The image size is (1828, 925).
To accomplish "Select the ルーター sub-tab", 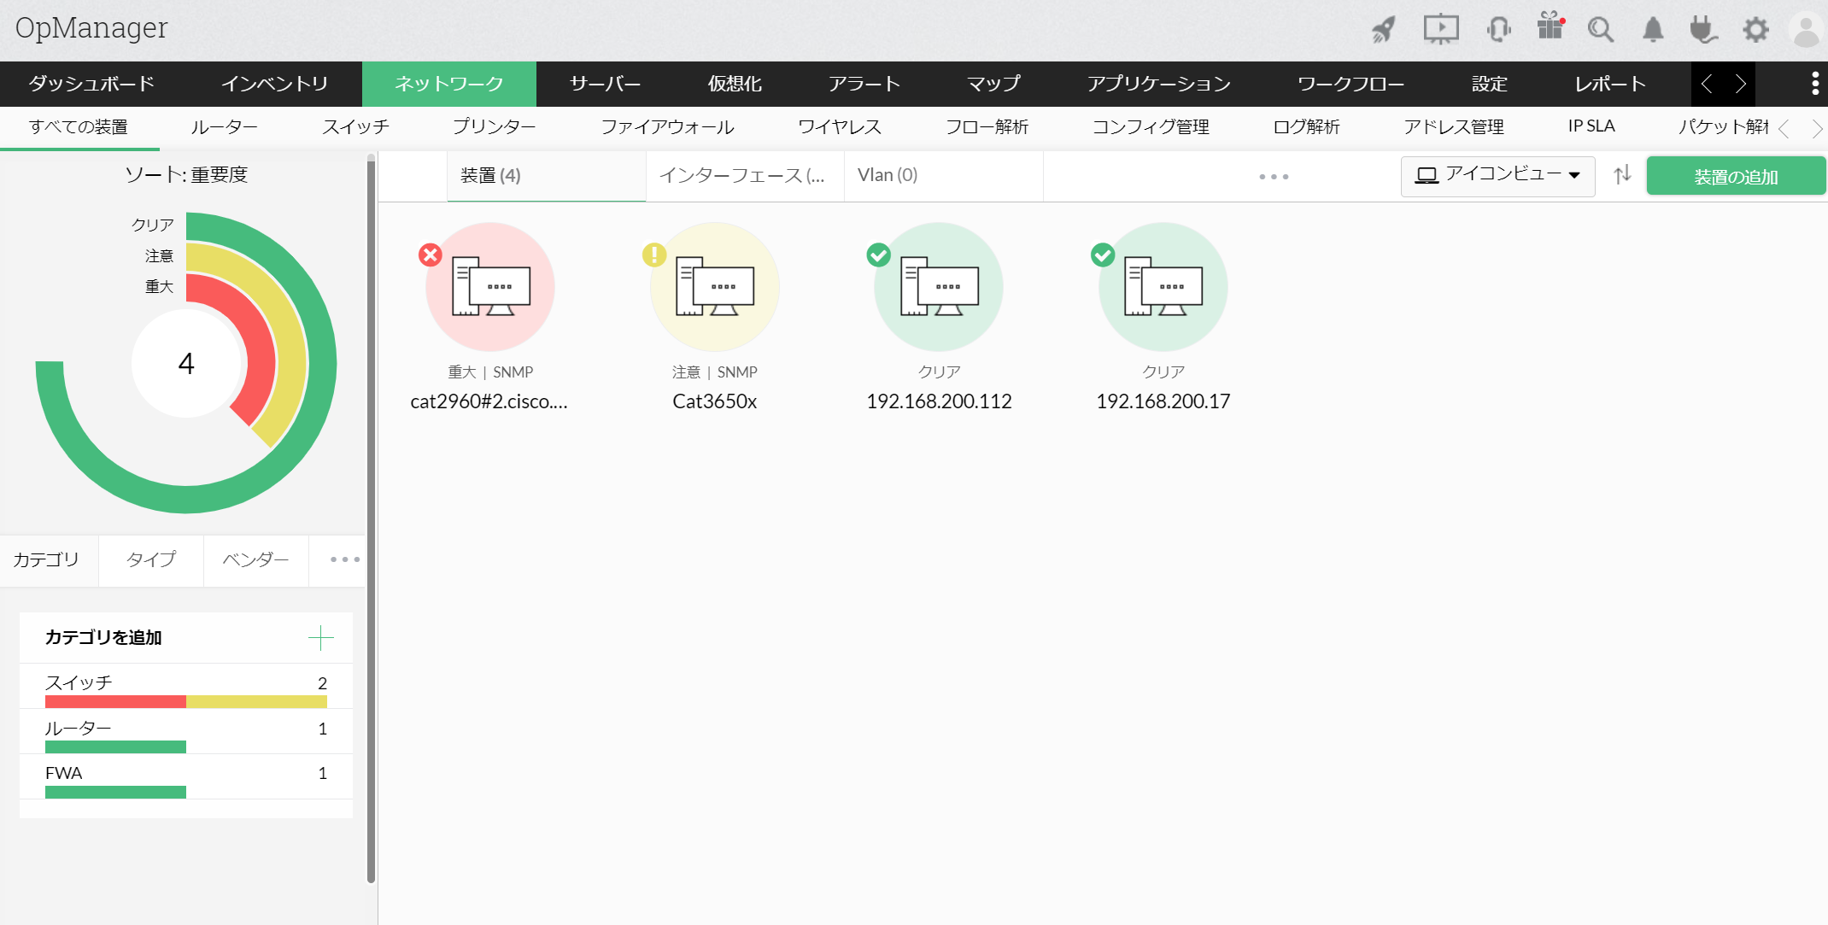I will click(x=224, y=127).
